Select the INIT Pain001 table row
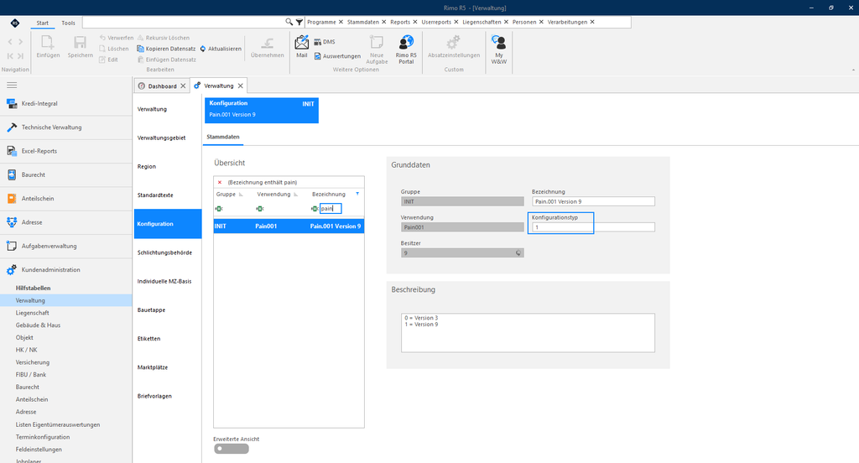859x463 pixels. tap(289, 226)
